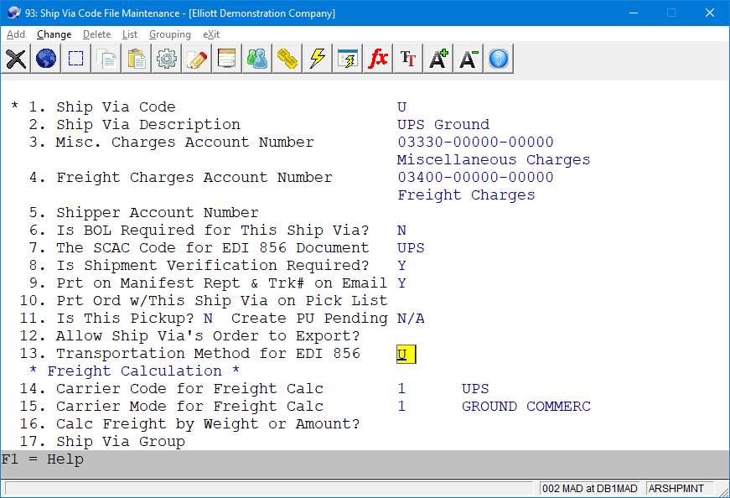Click the notepad with pencil icon
Viewport: 730px width, 498px height.
click(x=196, y=59)
